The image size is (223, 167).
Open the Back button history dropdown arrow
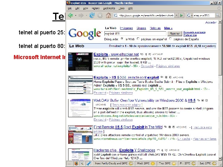(x=76, y=15)
